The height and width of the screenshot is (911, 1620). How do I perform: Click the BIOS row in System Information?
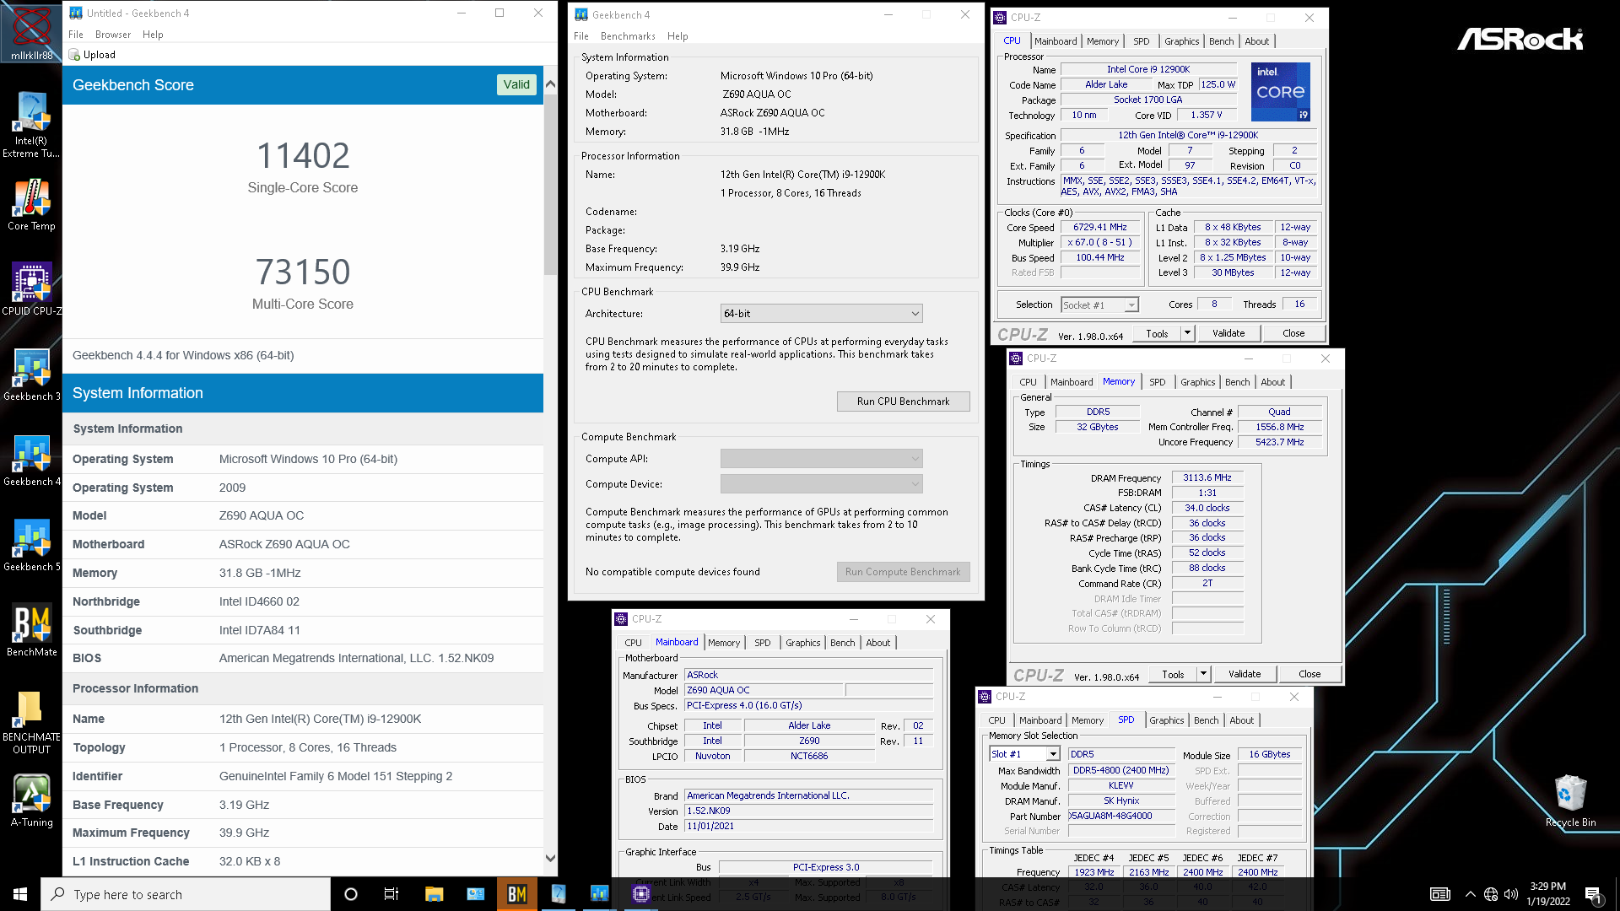[303, 658]
